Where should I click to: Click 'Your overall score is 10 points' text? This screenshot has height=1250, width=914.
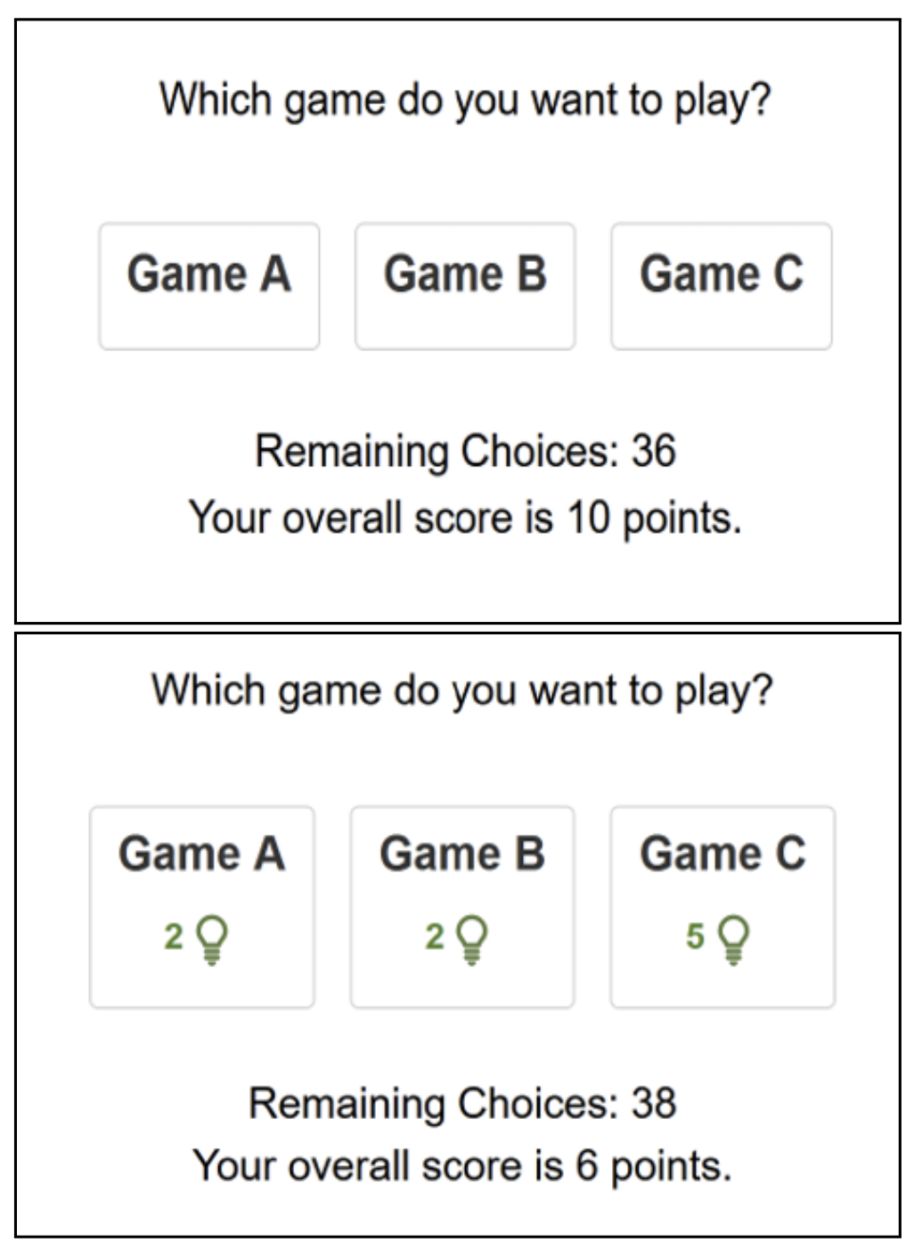click(x=465, y=518)
